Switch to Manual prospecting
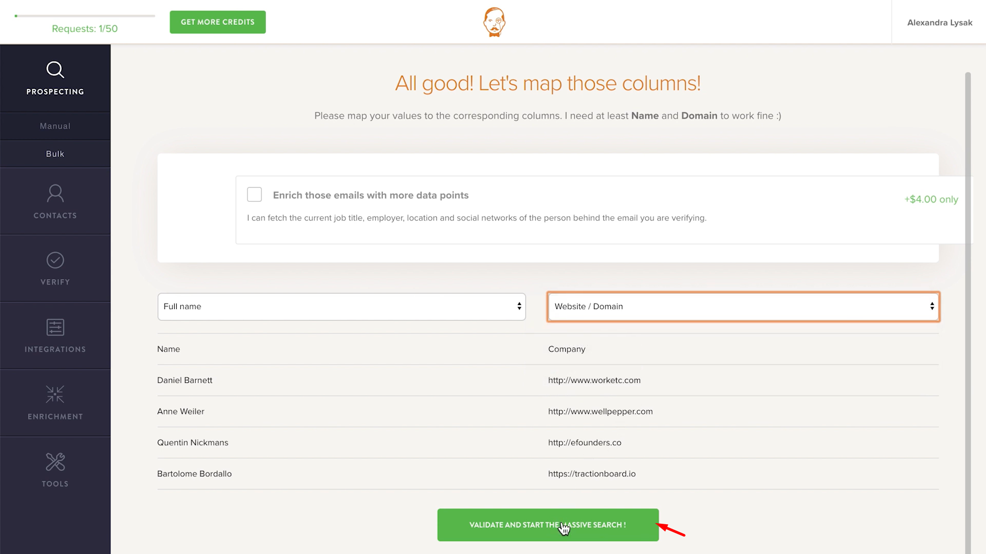Image resolution: width=986 pixels, height=554 pixels. [55, 126]
